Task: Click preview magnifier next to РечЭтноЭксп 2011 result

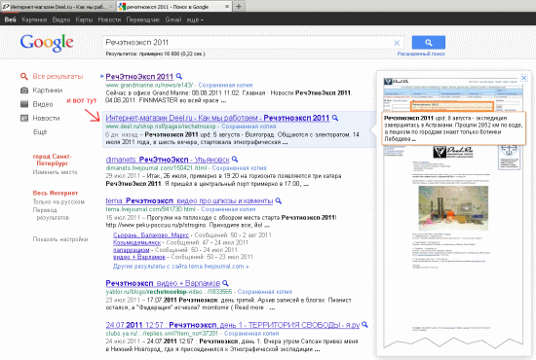Action: pyautogui.click(x=178, y=76)
